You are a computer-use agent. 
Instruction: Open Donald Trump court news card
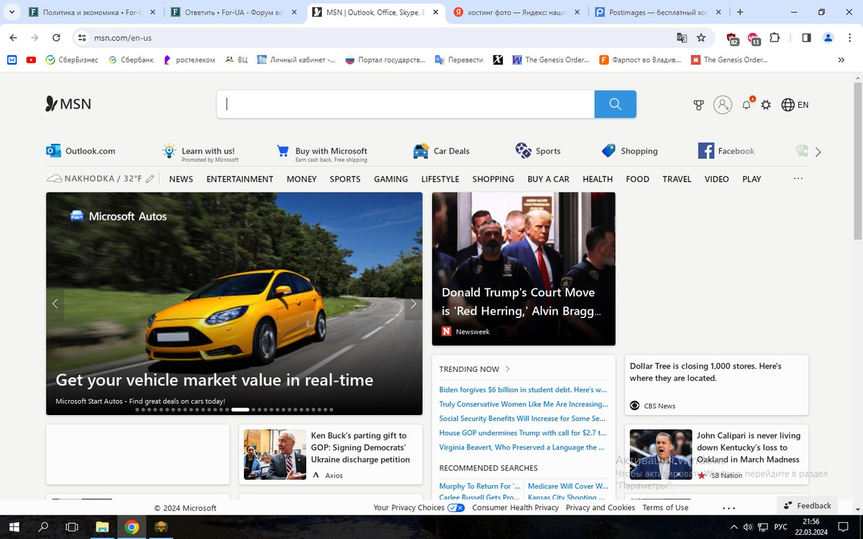[x=524, y=269]
